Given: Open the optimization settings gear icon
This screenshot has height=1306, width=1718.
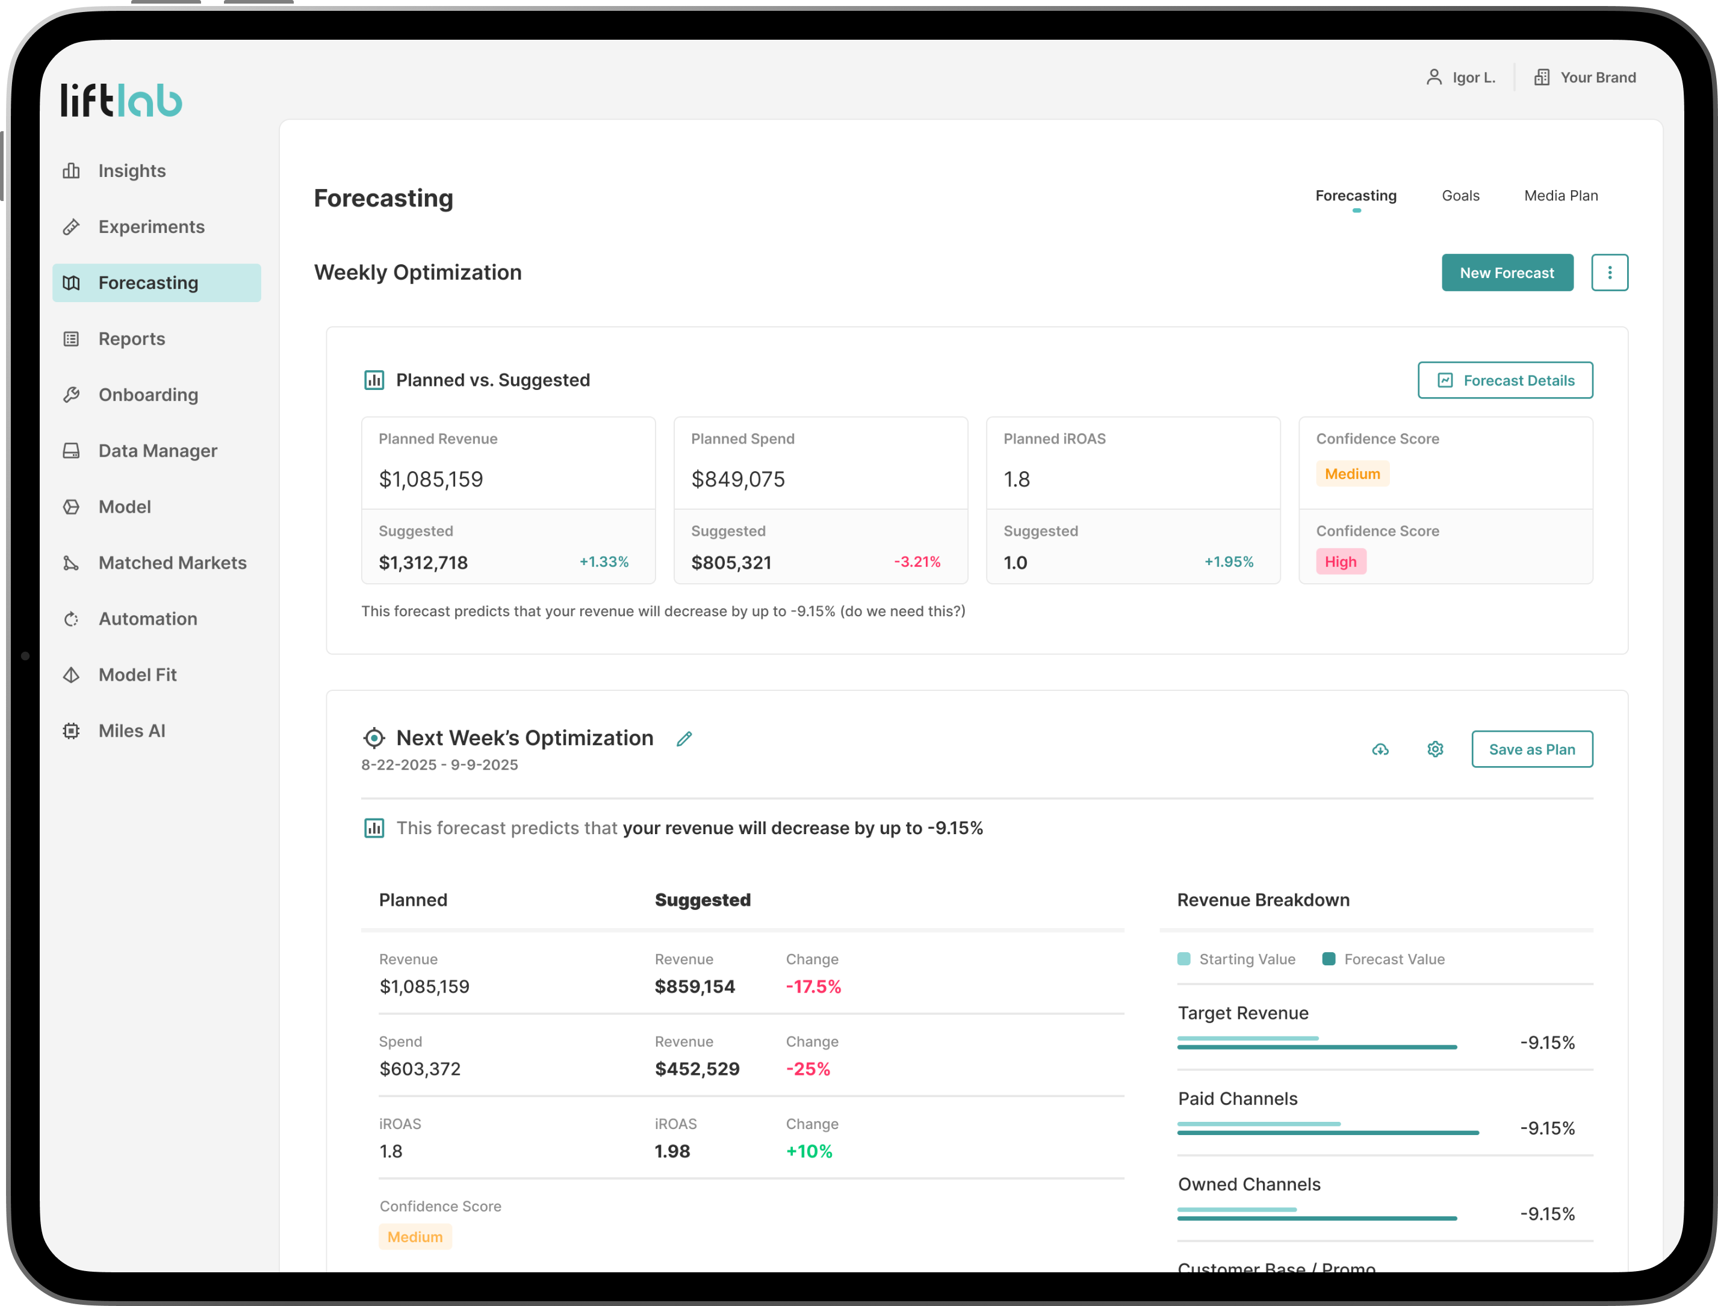Looking at the screenshot, I should point(1435,749).
